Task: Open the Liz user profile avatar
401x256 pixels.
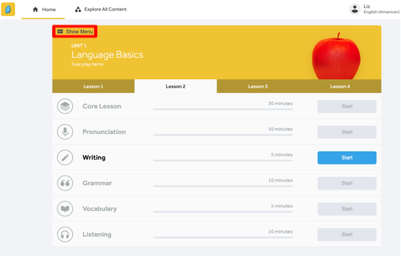Action: (355, 9)
